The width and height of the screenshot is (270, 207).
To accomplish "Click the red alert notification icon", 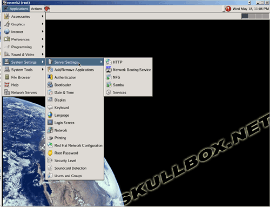I will tap(228, 9).
